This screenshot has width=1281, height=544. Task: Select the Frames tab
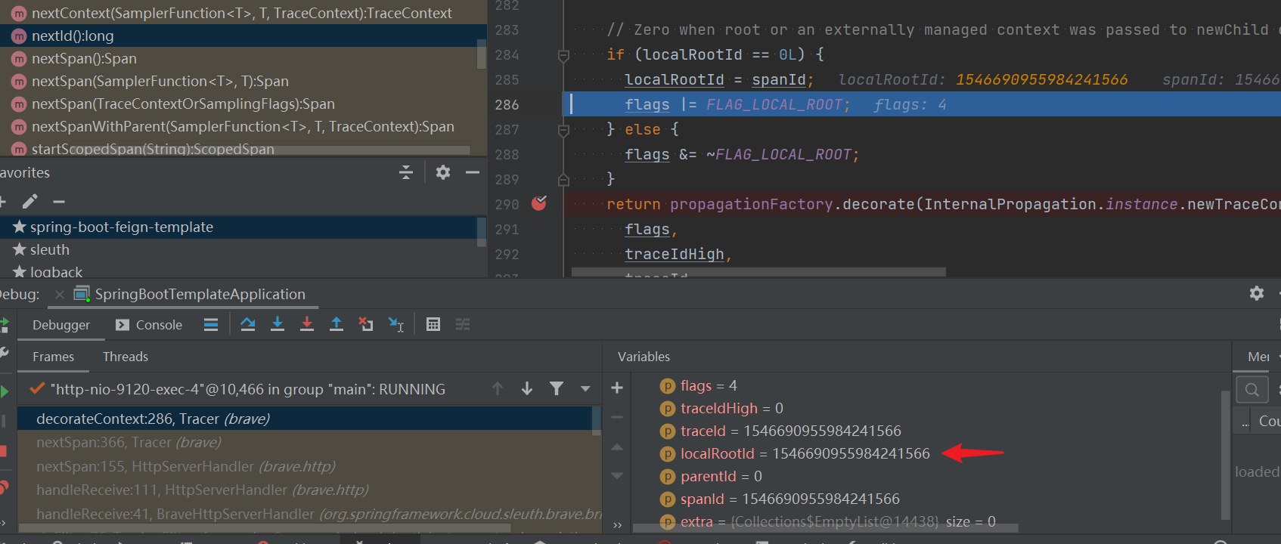[53, 357]
